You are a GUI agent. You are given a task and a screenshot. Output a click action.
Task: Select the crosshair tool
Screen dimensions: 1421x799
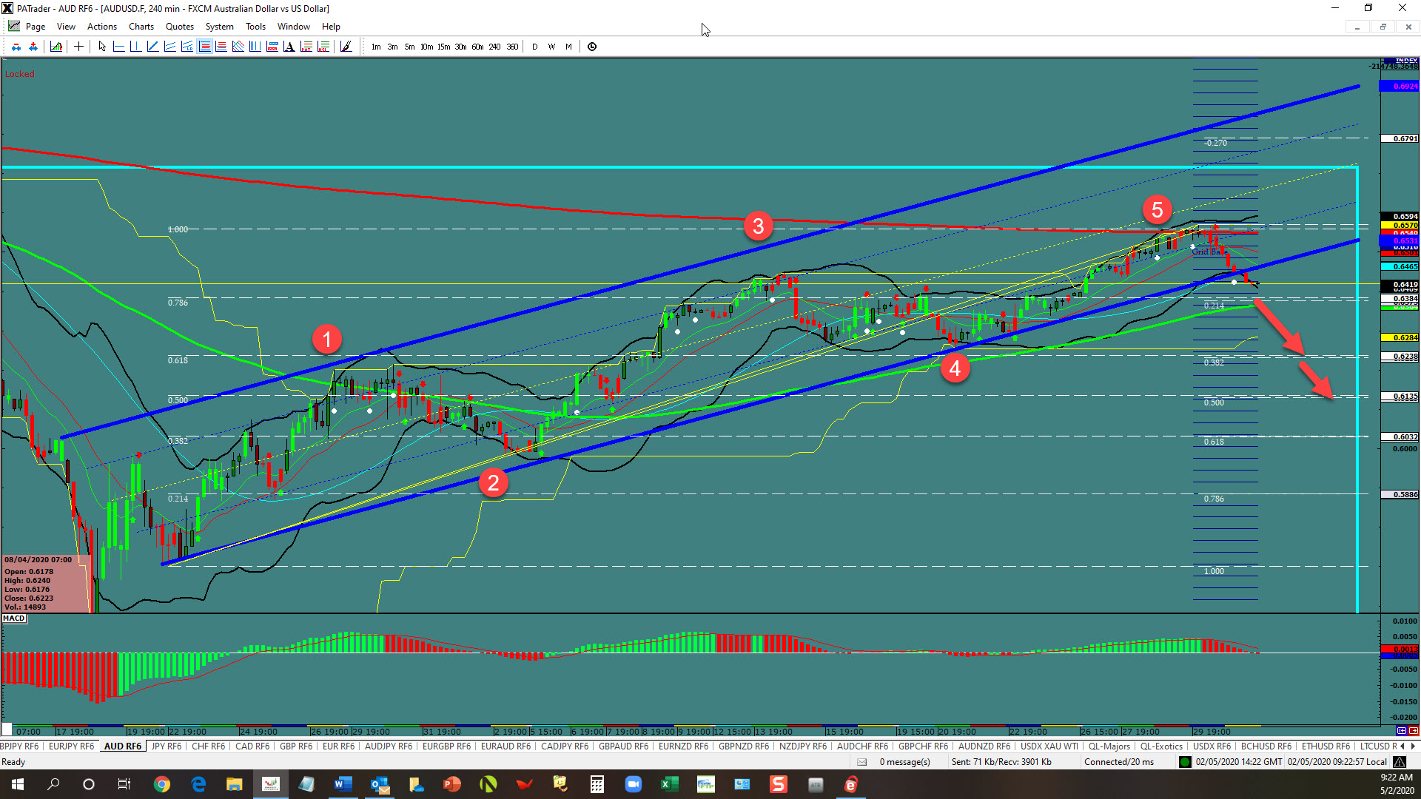78,47
